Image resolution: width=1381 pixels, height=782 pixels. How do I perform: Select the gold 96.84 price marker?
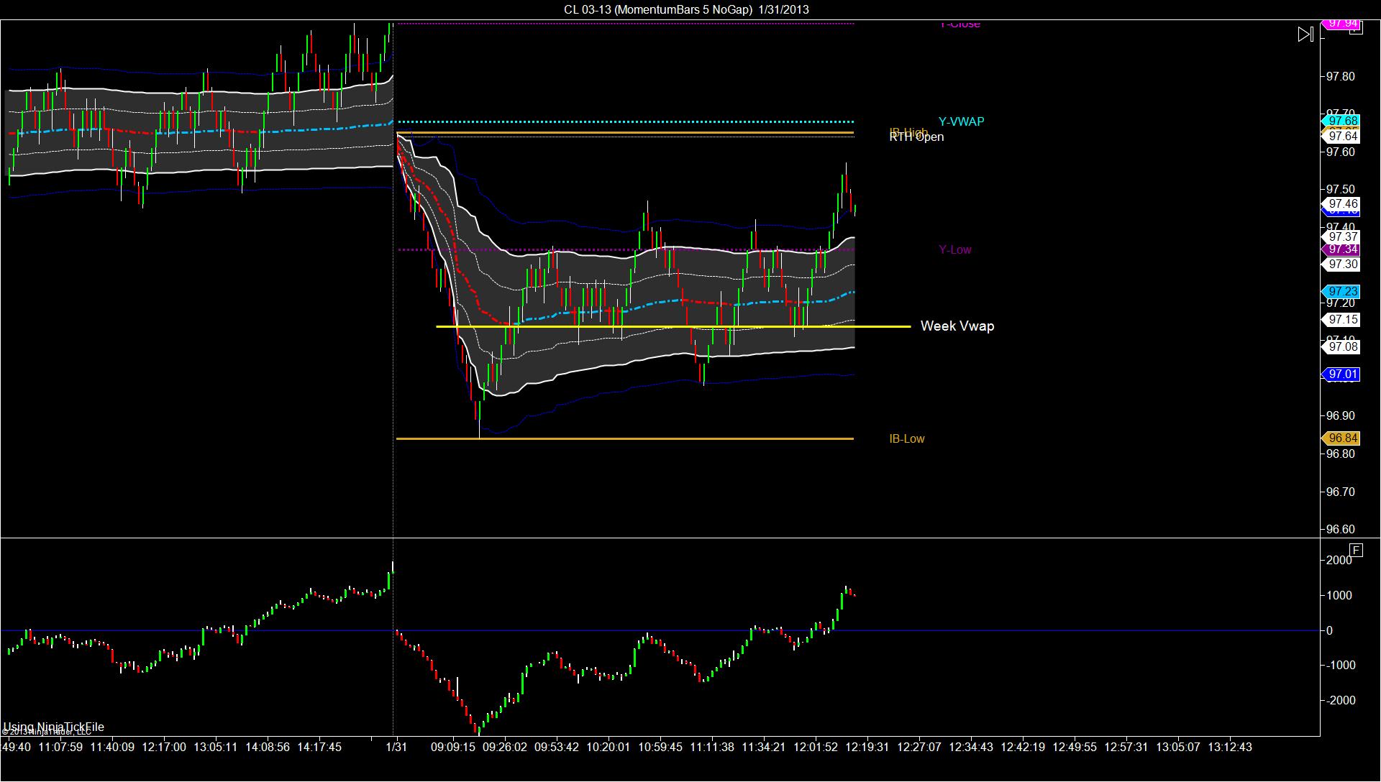tap(1341, 438)
